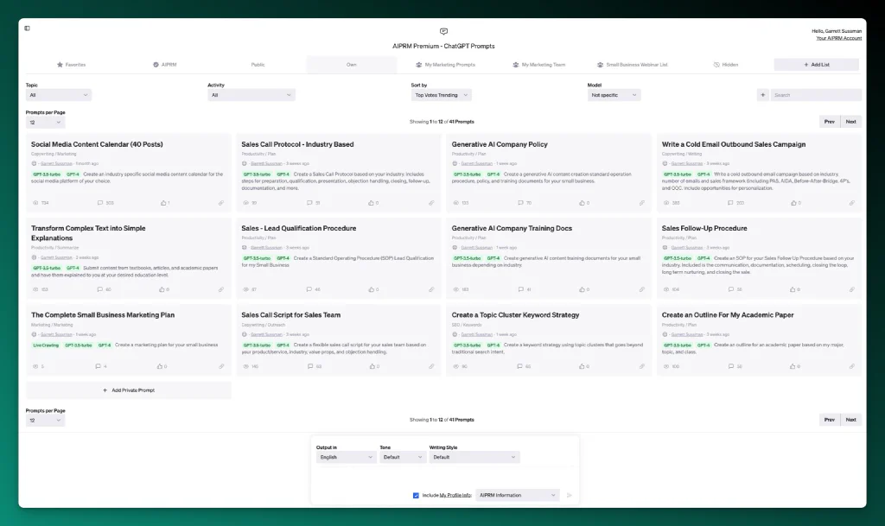Image resolution: width=885 pixels, height=526 pixels.
Task: Open My Marketing Prompts tab
Action: [445, 65]
